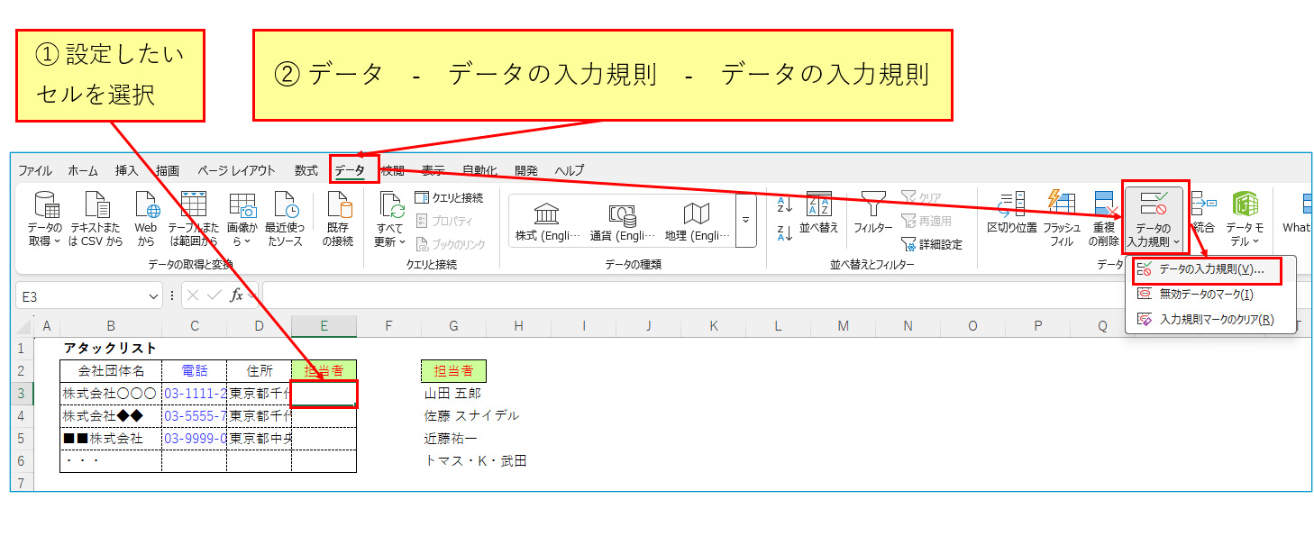Click the フラッシュフィル (Flash Fill) icon
The width and height of the screenshot is (1314, 536).
[x=1062, y=204]
